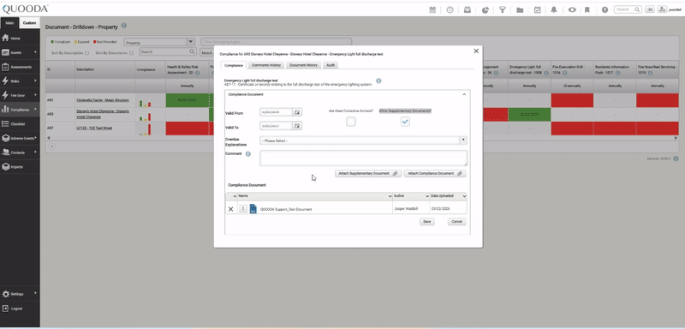Collapse the Compliance Document section chevron

pos(464,94)
